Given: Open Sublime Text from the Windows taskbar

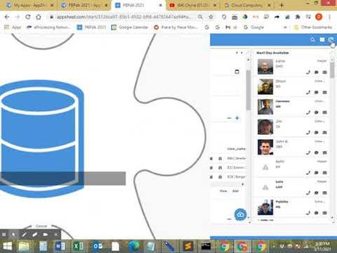Looking at the screenshot, I should [188, 247].
